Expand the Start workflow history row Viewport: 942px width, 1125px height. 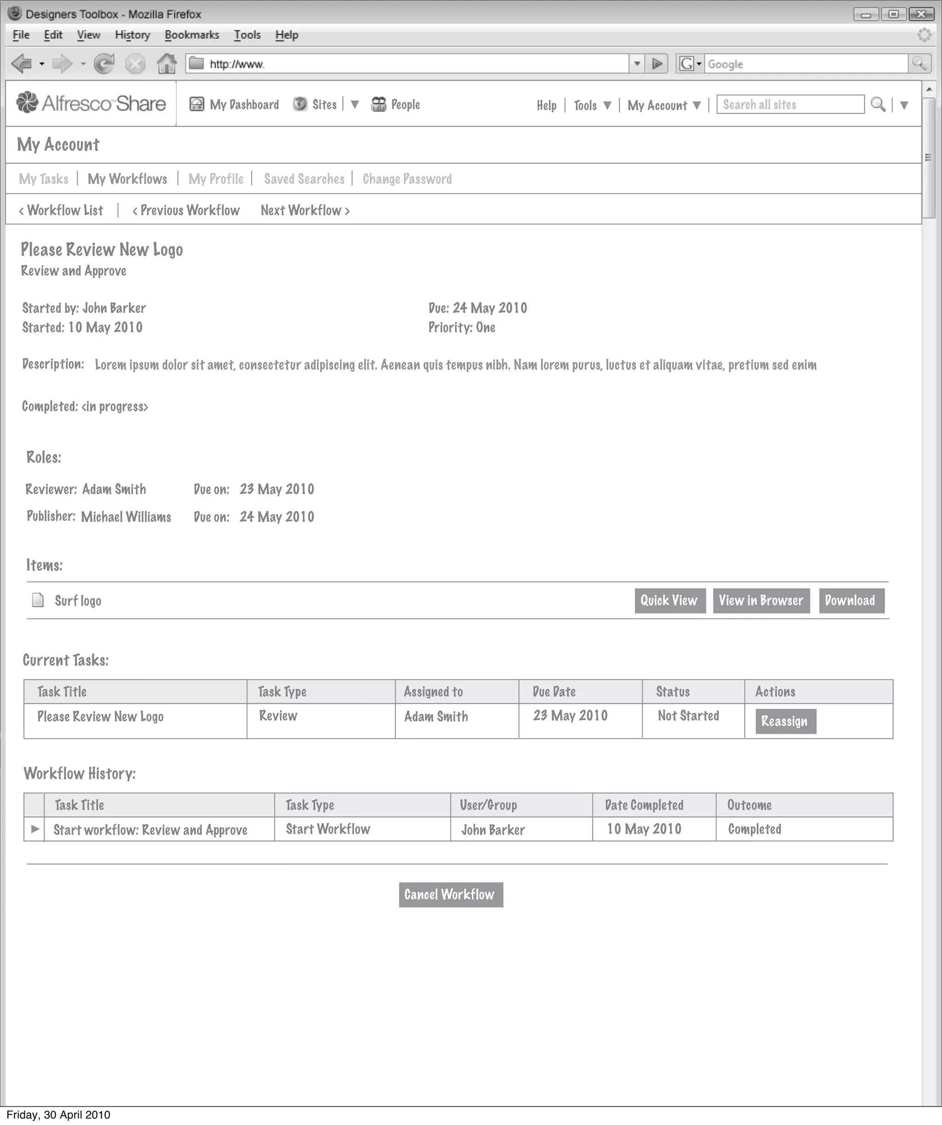tap(35, 829)
